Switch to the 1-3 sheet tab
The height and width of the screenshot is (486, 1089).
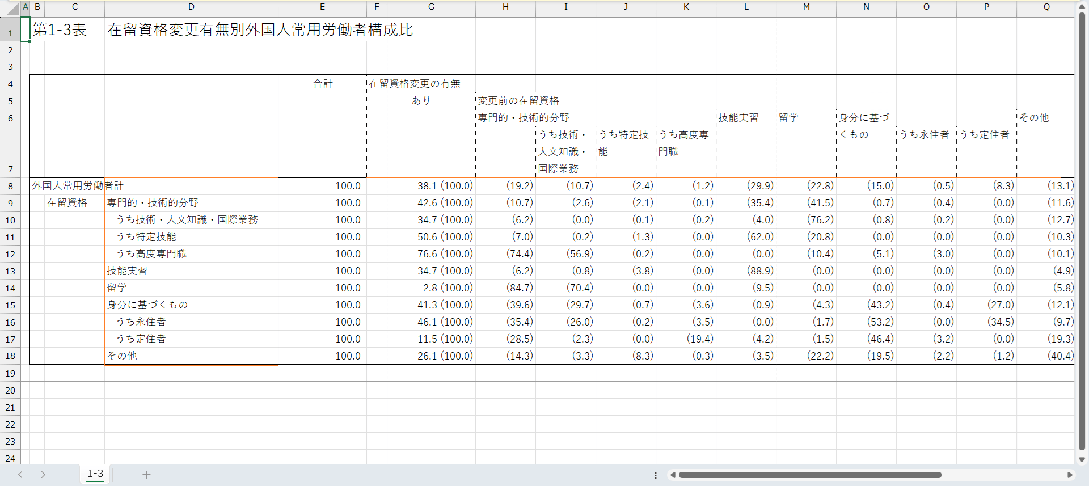95,474
